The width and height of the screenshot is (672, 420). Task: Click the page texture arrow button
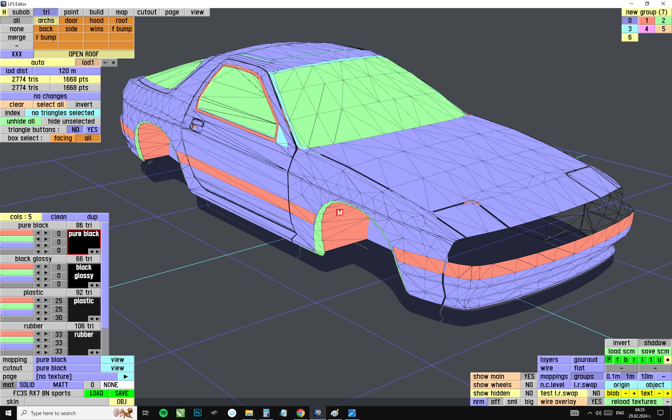(126, 377)
